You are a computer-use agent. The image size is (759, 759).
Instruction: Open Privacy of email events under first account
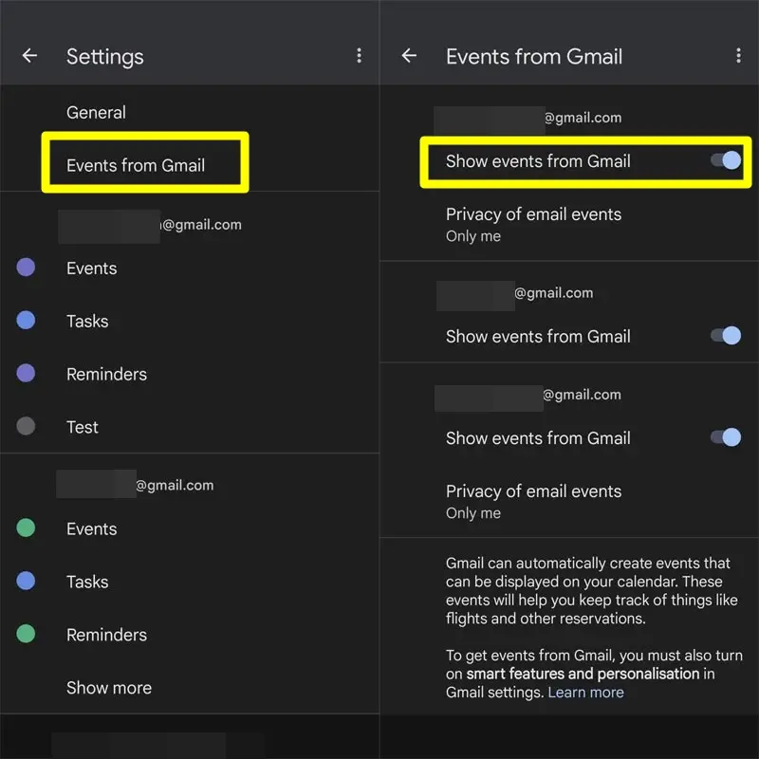coord(569,225)
